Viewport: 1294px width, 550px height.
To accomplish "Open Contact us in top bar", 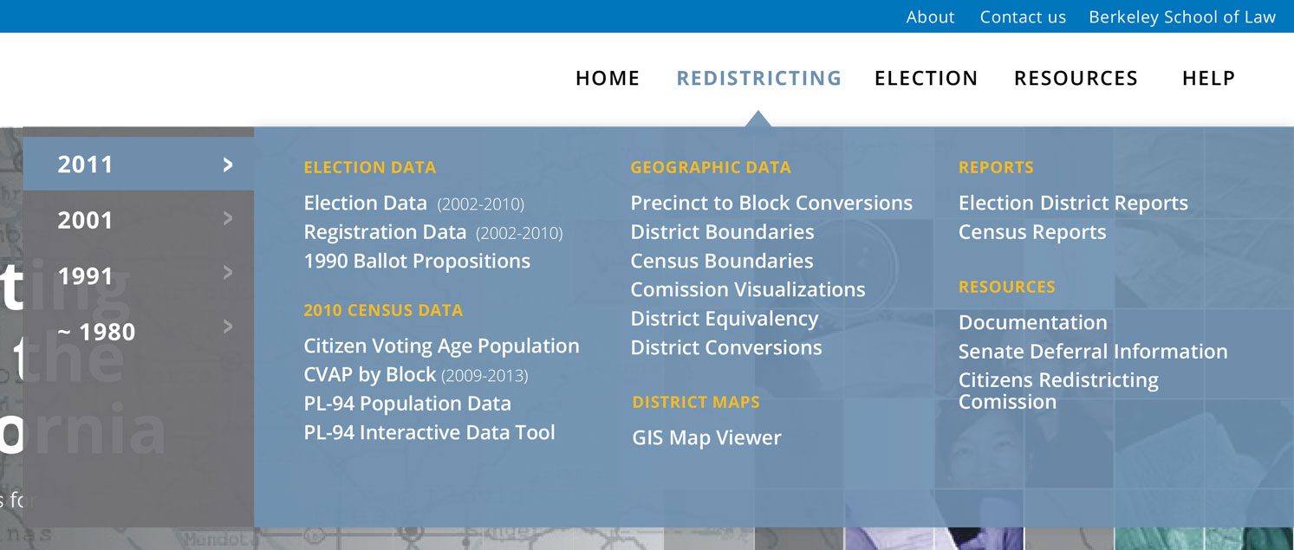I will point(1023,17).
